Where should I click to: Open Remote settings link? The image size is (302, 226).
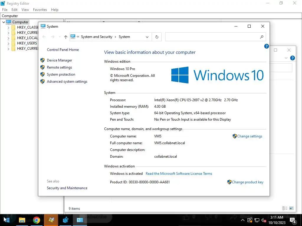tap(59, 67)
